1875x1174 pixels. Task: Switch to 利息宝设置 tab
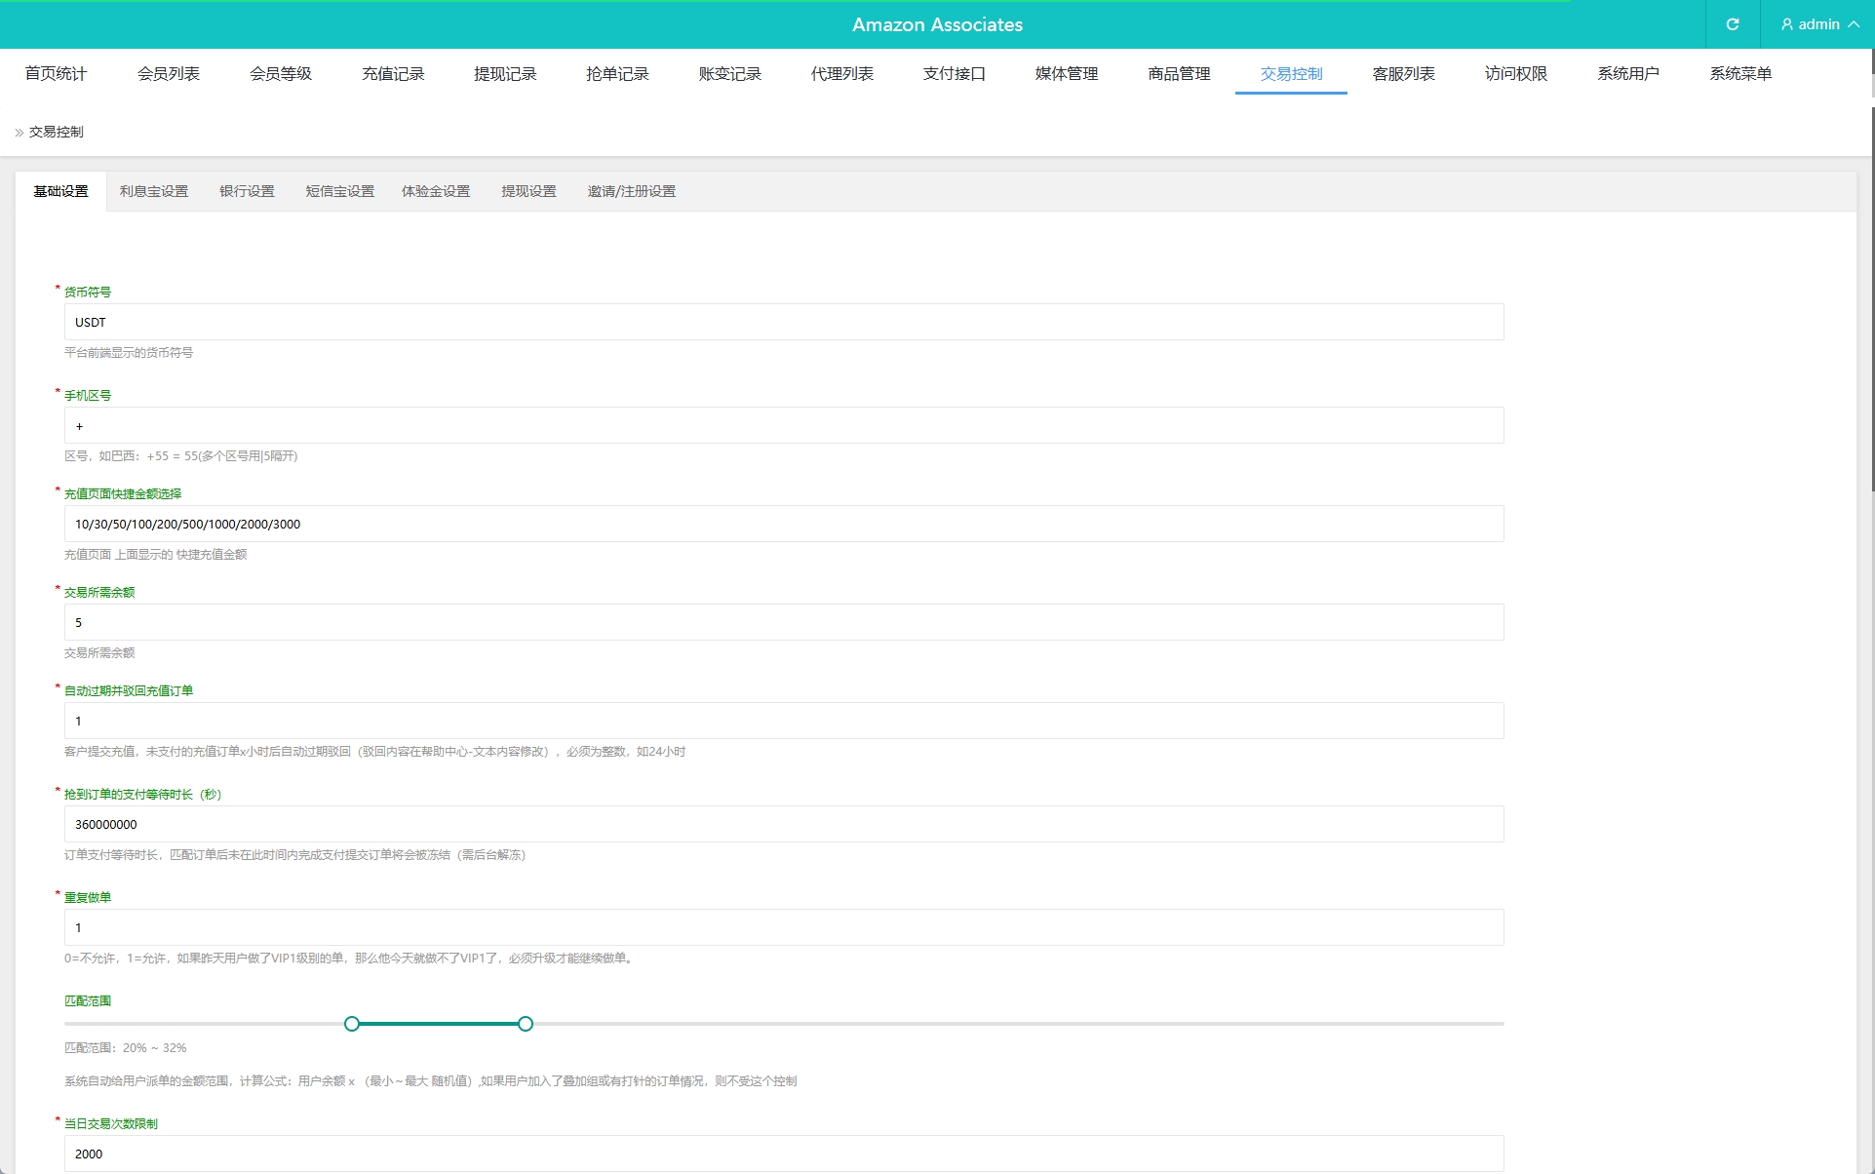tap(154, 191)
